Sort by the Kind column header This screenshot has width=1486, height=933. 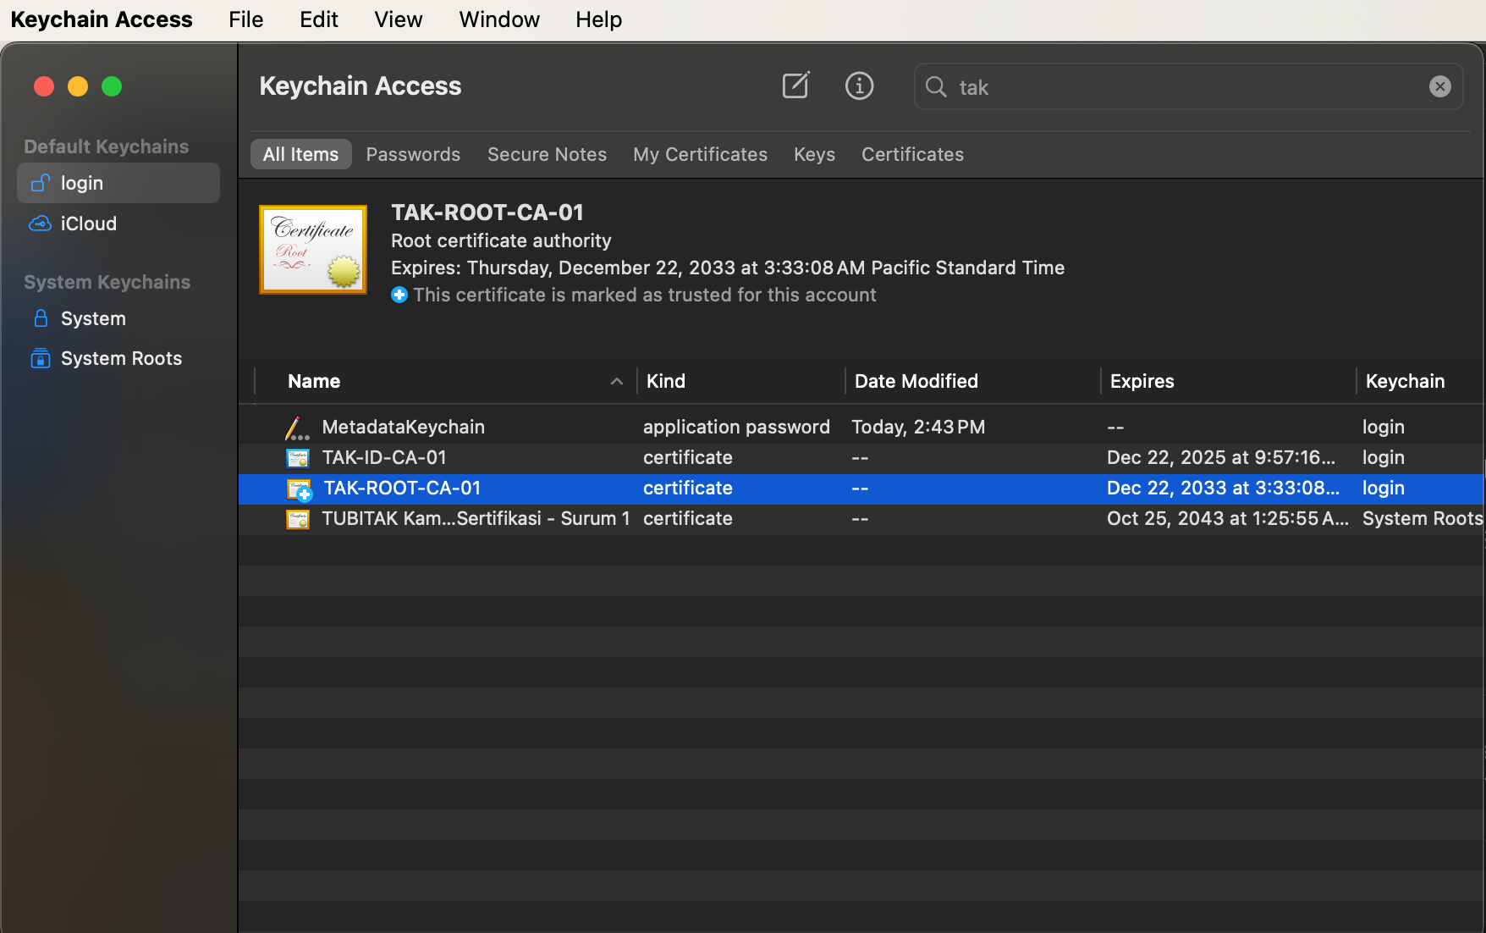[666, 381]
